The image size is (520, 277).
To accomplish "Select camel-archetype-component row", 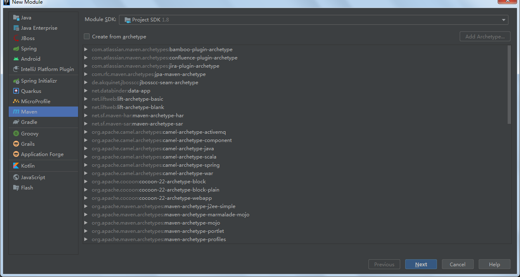I will point(294,140).
